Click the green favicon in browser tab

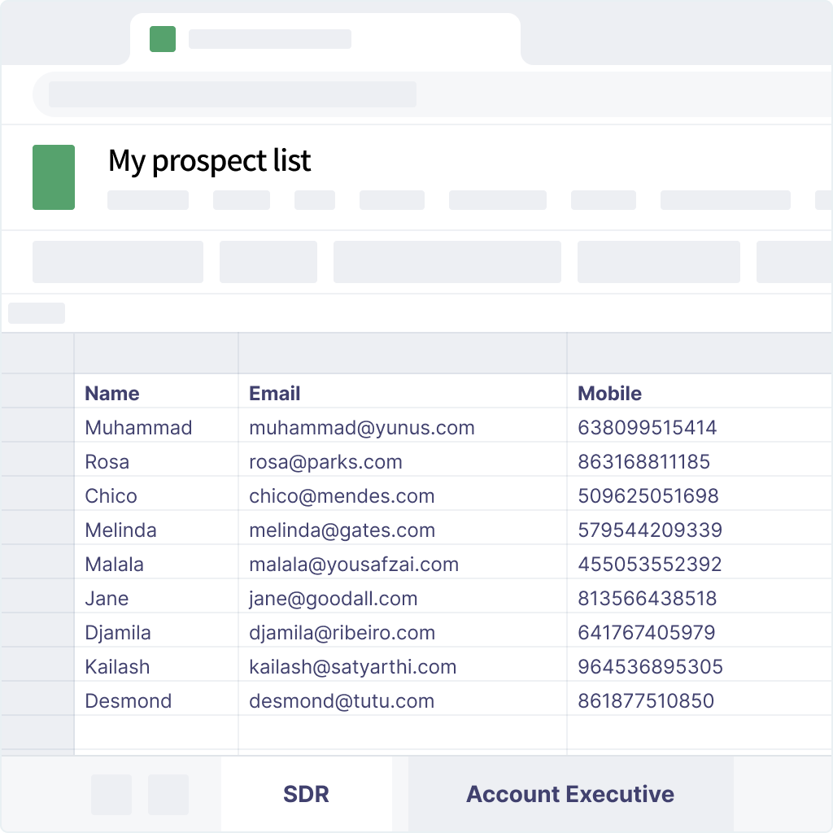(x=163, y=39)
